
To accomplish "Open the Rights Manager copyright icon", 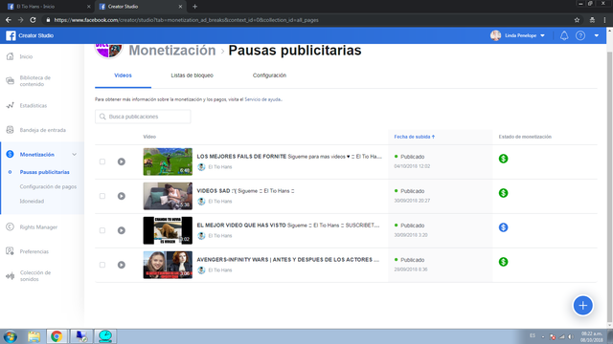I will coord(11,227).
